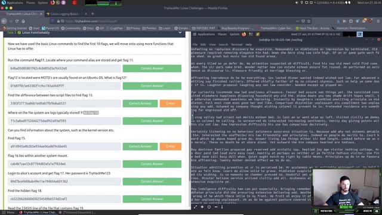Image resolution: width=382 pixels, height=215 pixels.
Task: Close the Linux Logging Basics tab
Action: [86, 14]
